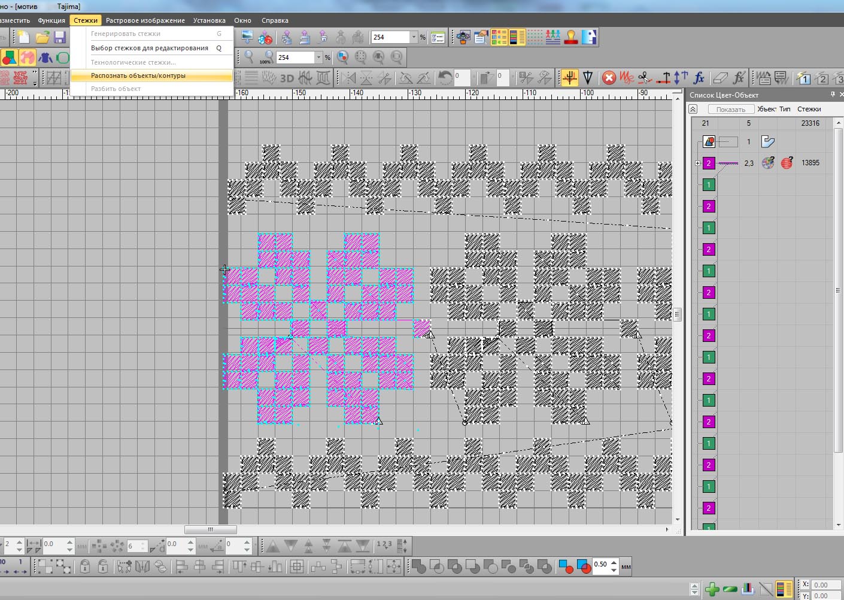Pin the Список Цвет-Объект panel
844x600 pixels.
(832, 95)
